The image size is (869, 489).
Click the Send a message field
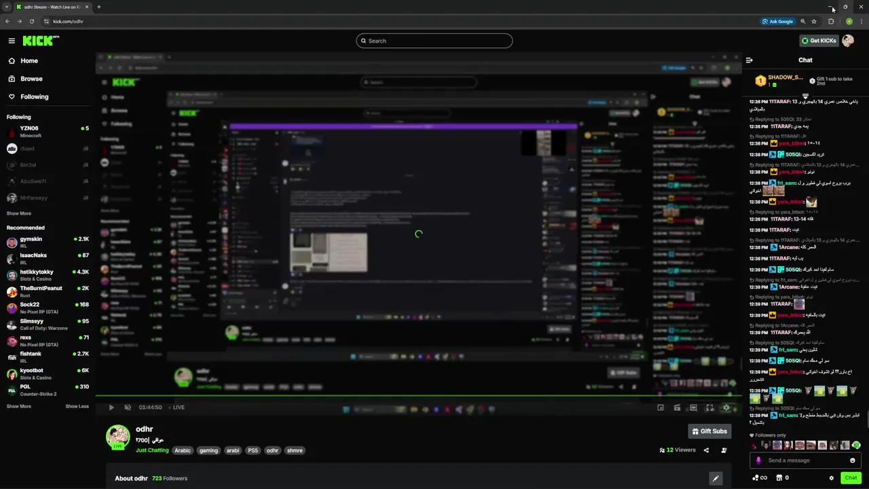point(807,460)
